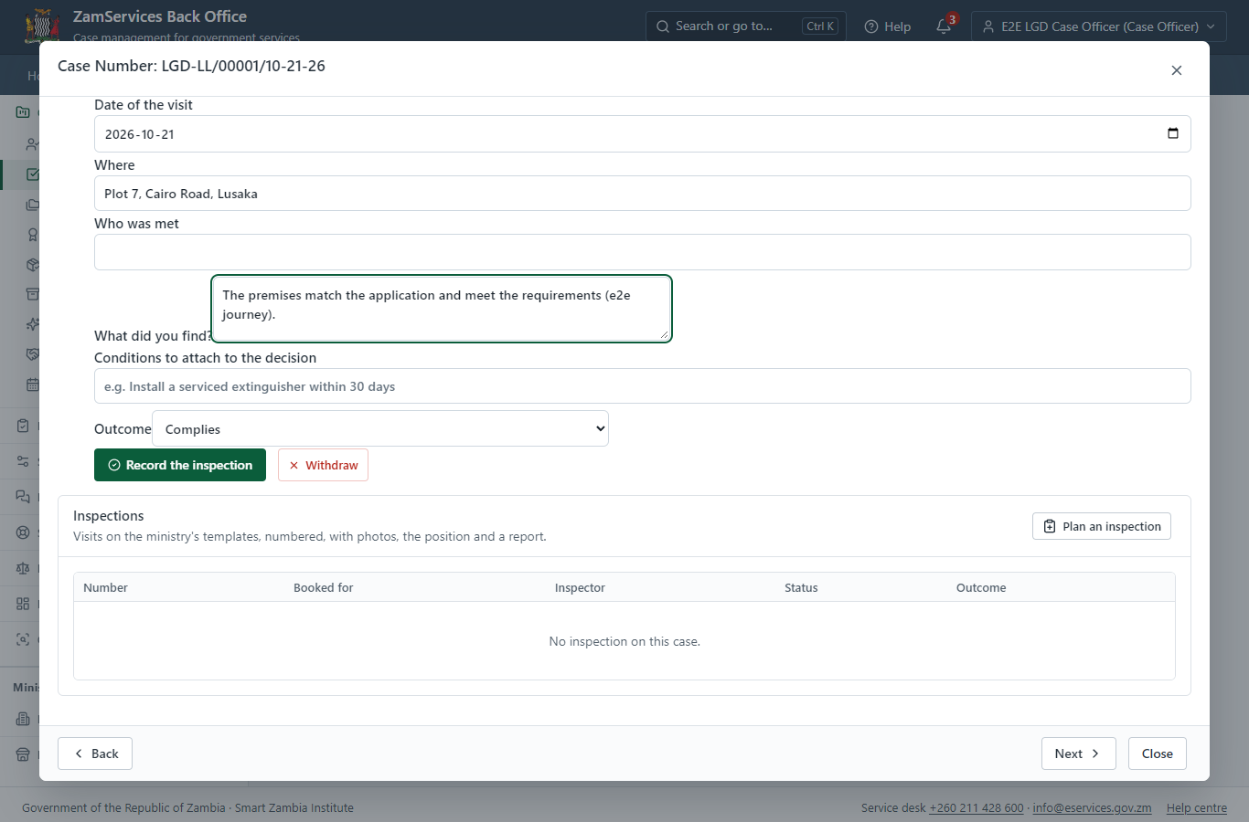
Task: Click Plan an inspection button
Action: coord(1102,526)
